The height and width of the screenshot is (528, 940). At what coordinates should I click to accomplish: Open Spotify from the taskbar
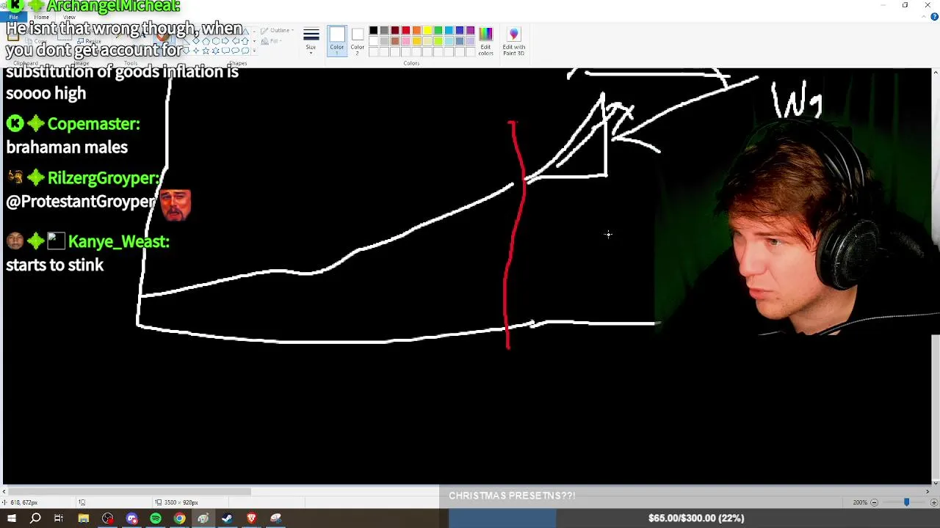click(x=156, y=518)
